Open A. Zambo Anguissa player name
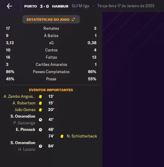The image size is (164, 167). click(x=19, y=96)
